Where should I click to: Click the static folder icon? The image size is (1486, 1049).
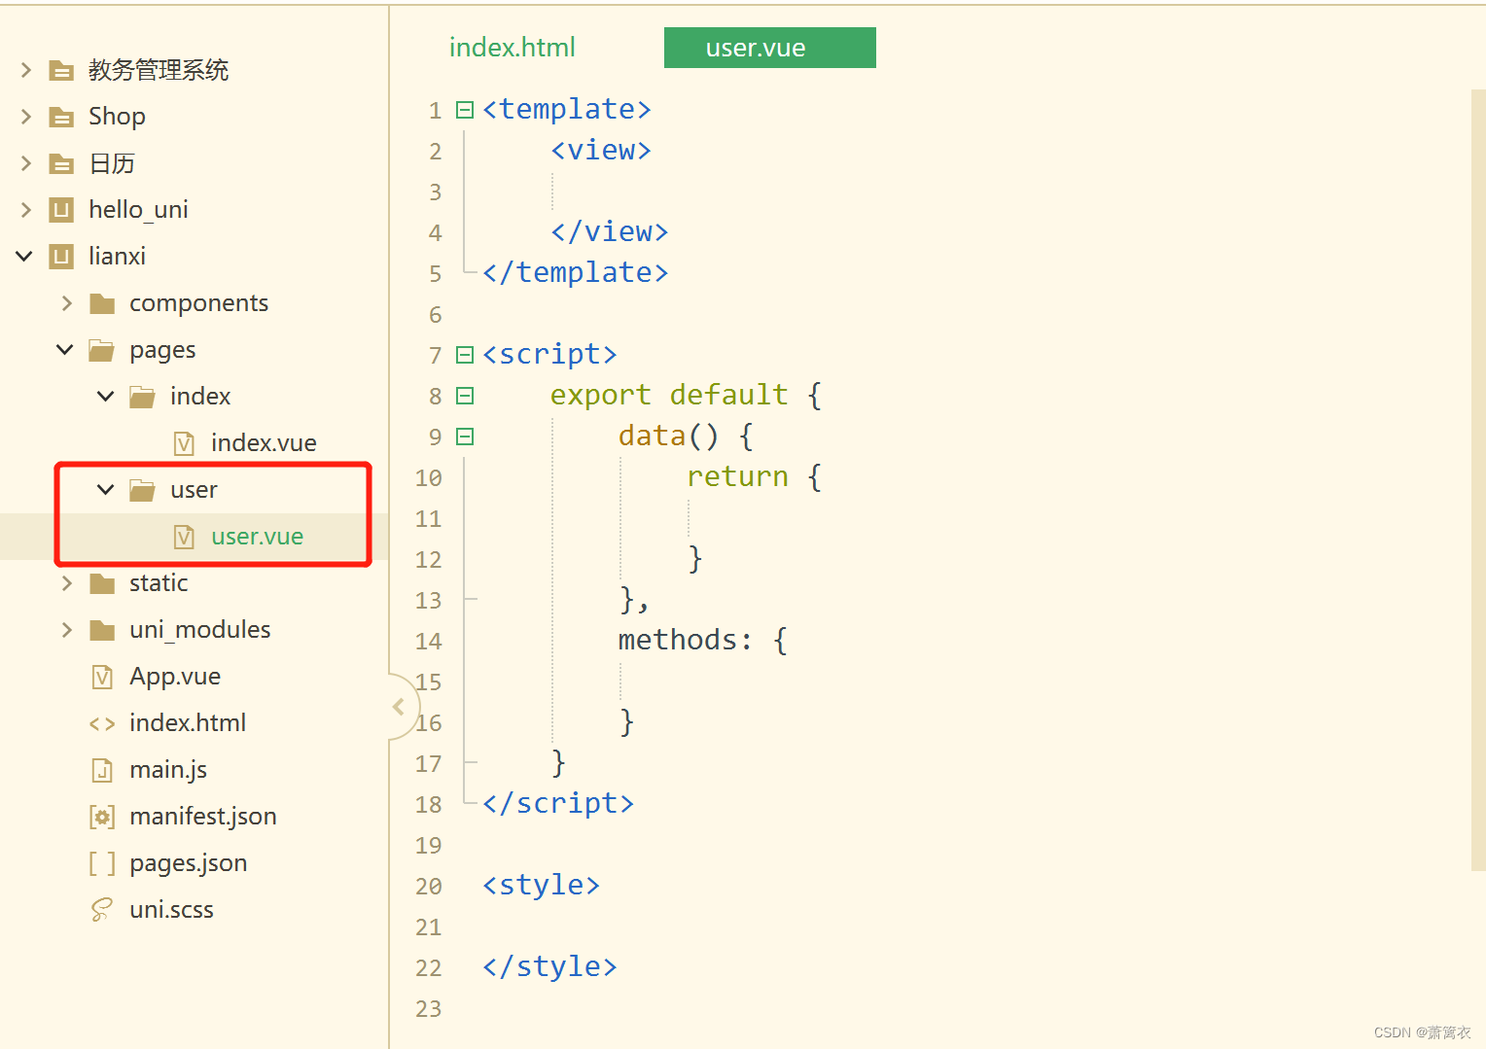click(102, 583)
